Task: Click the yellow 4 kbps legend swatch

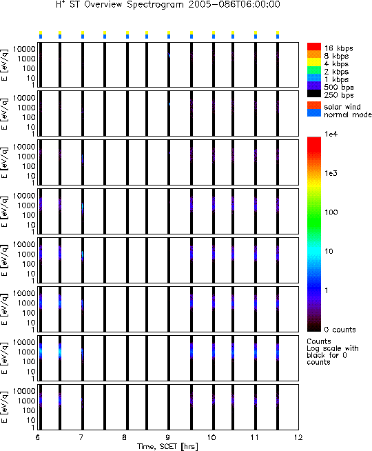Action: 314,63
